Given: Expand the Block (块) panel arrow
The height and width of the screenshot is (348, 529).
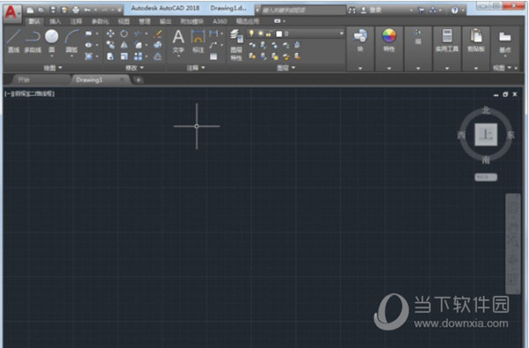Looking at the screenshot, I should tap(360, 68).
